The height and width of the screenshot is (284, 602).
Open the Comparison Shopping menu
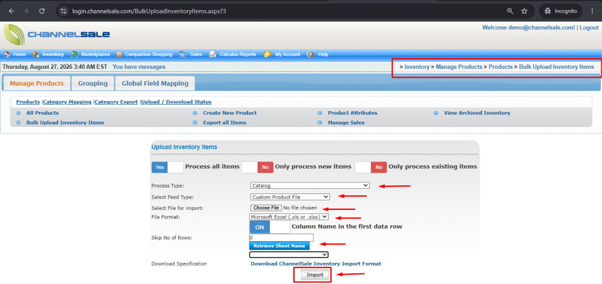[149, 55]
